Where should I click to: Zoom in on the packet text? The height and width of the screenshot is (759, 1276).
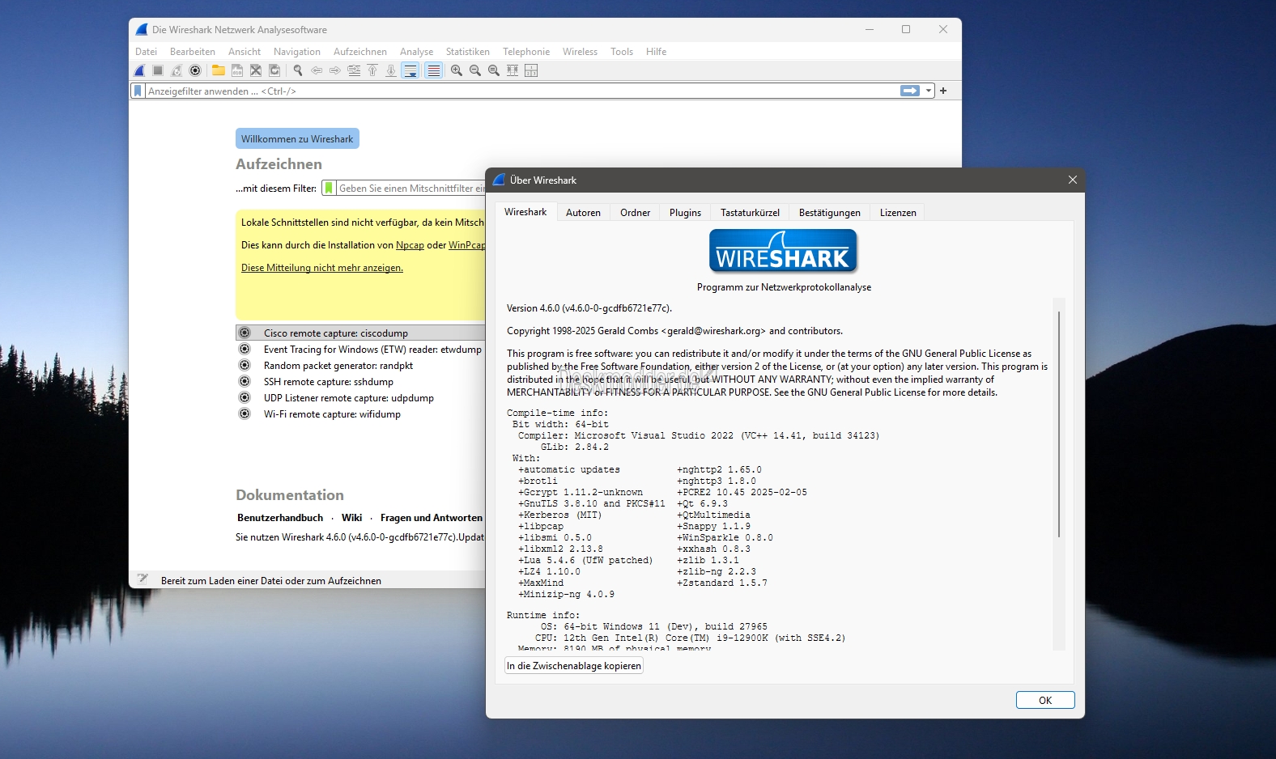[457, 70]
